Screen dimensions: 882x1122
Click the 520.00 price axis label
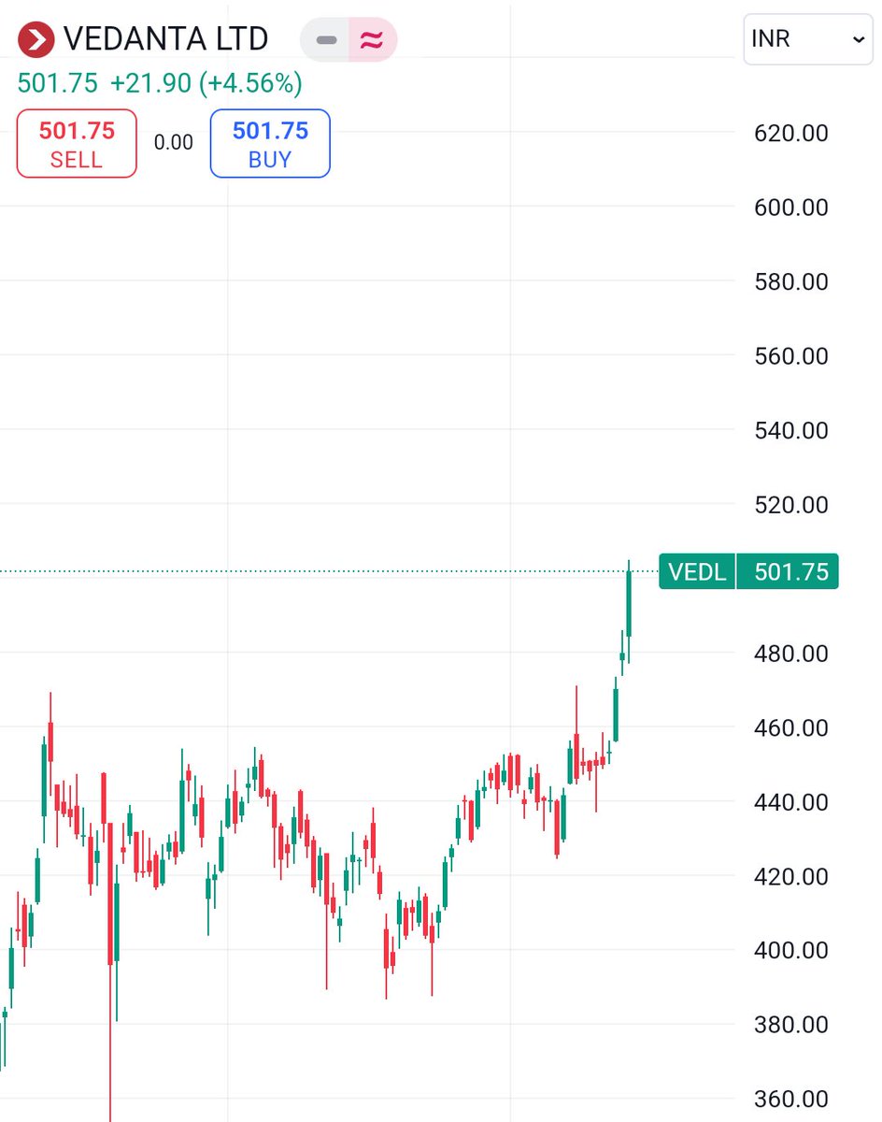tap(791, 505)
